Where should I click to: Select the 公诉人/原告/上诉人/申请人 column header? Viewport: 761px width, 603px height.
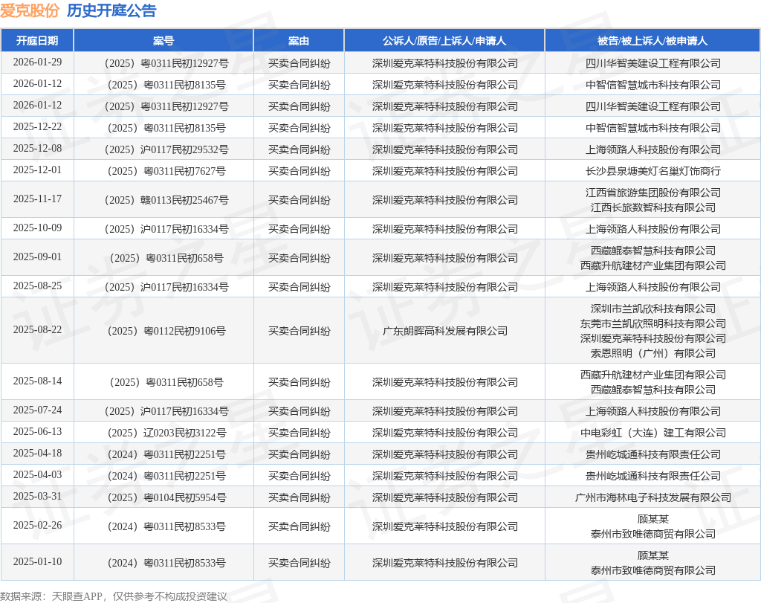pos(444,41)
